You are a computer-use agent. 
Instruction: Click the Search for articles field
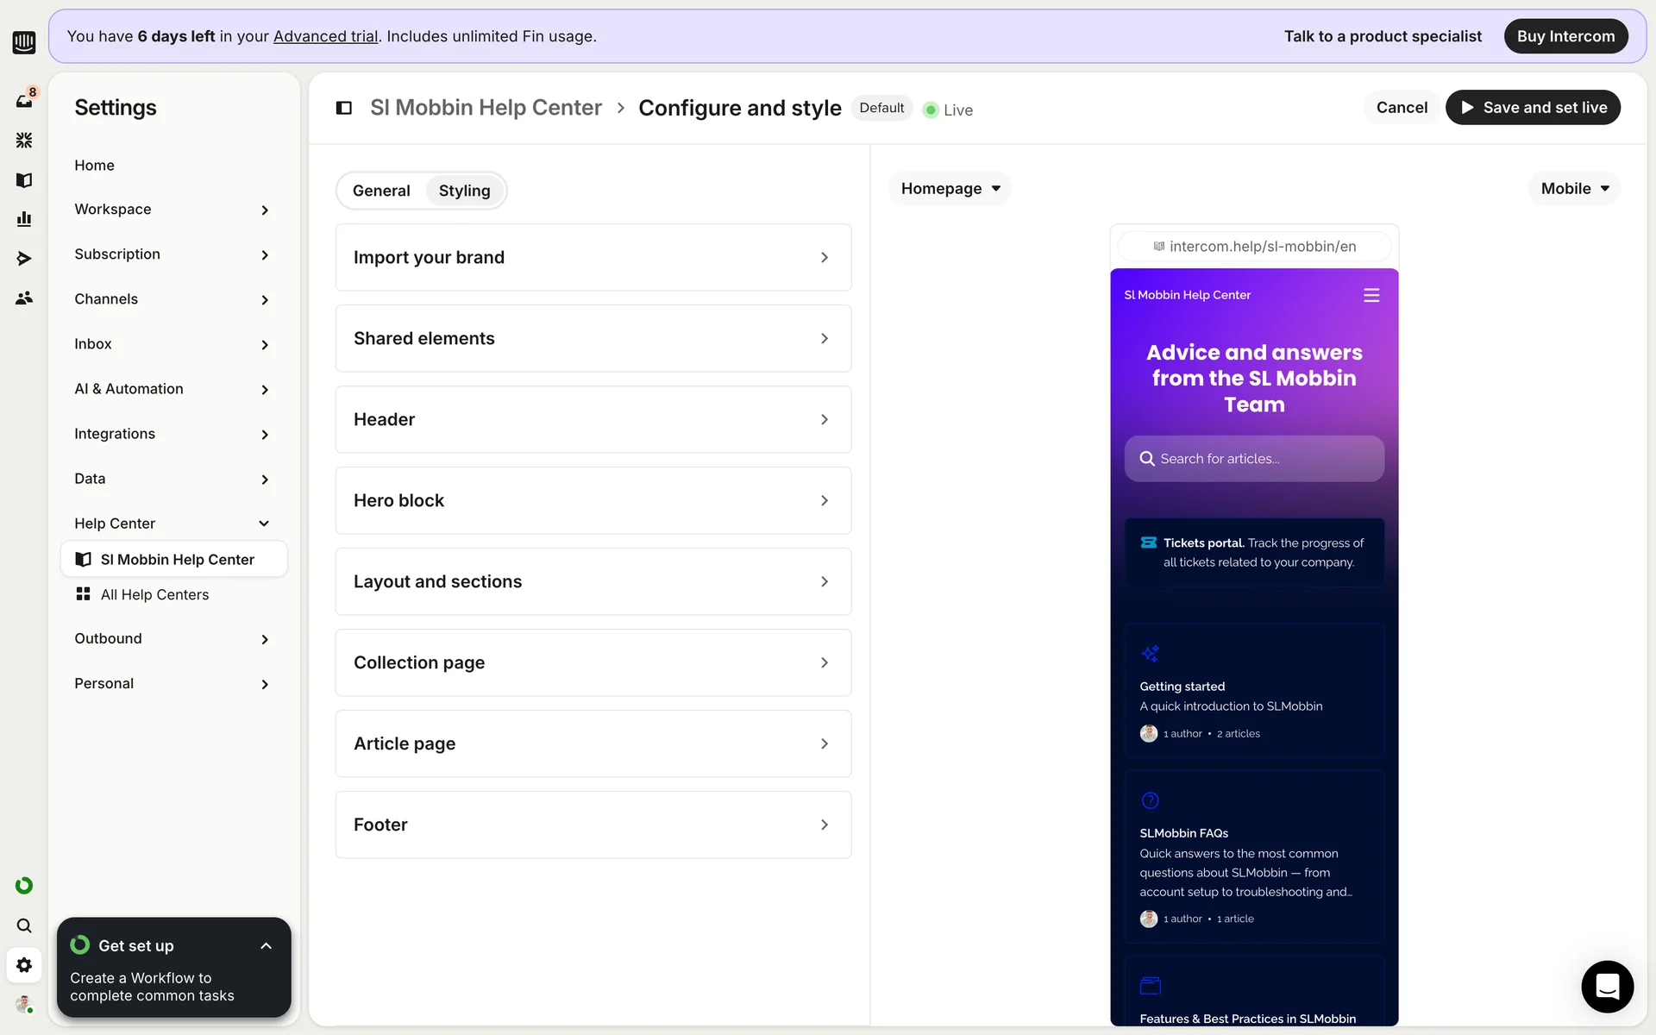[x=1254, y=459]
